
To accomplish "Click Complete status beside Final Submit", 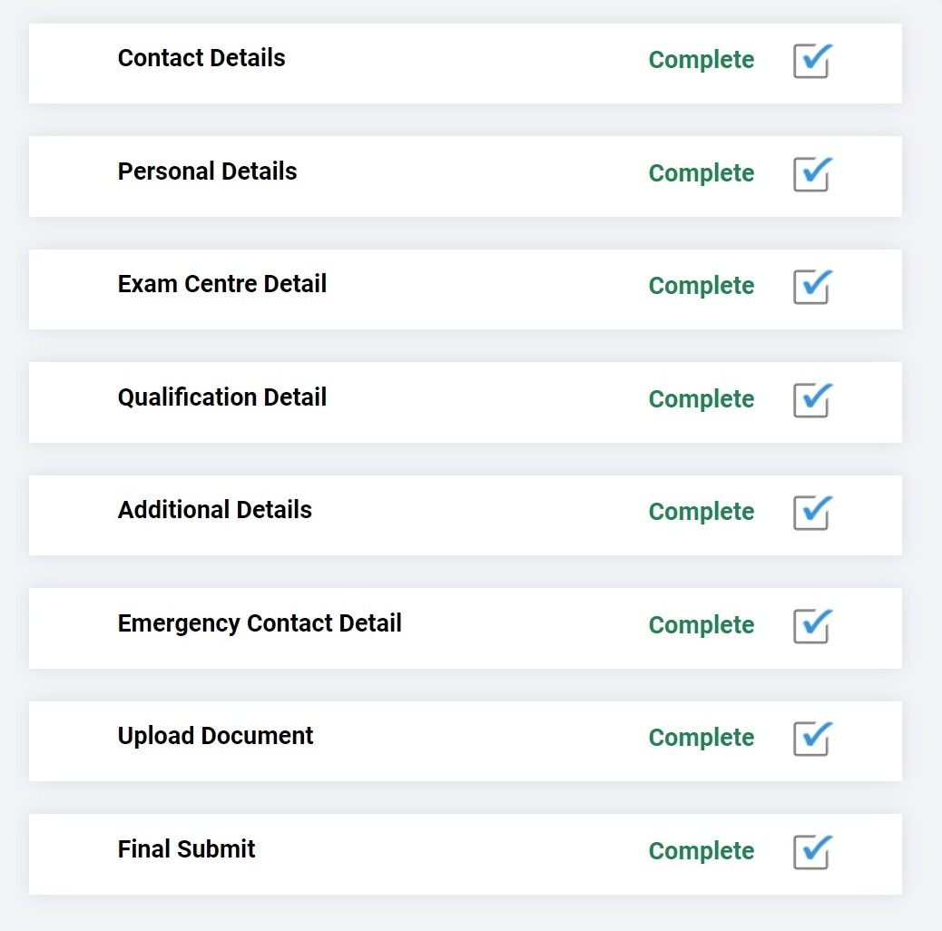I will [701, 851].
